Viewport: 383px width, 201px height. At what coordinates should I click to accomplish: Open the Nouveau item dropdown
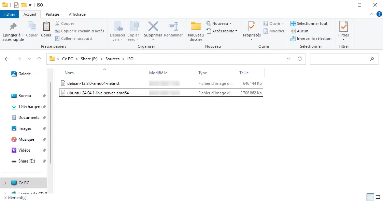tap(218, 24)
